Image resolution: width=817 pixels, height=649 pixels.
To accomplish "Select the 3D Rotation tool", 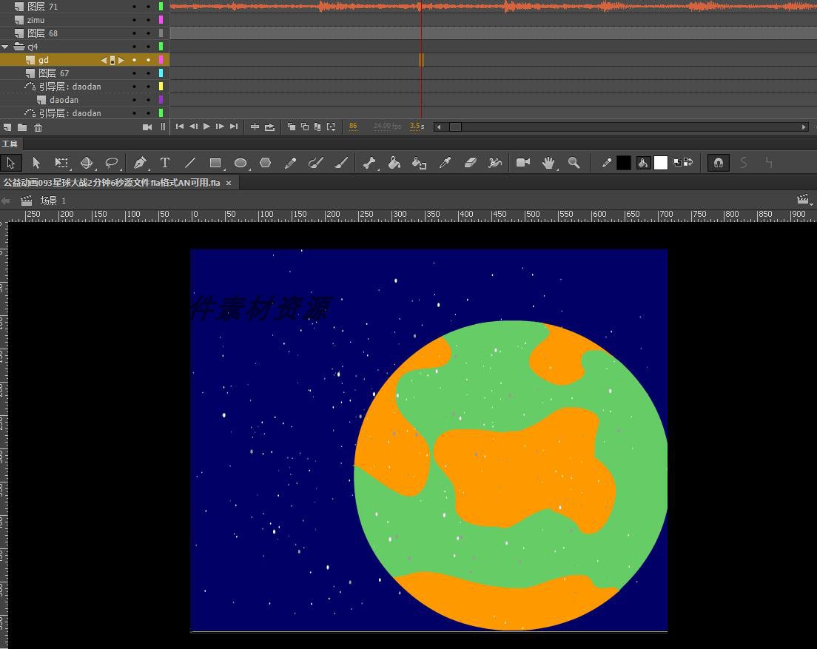I will point(87,163).
